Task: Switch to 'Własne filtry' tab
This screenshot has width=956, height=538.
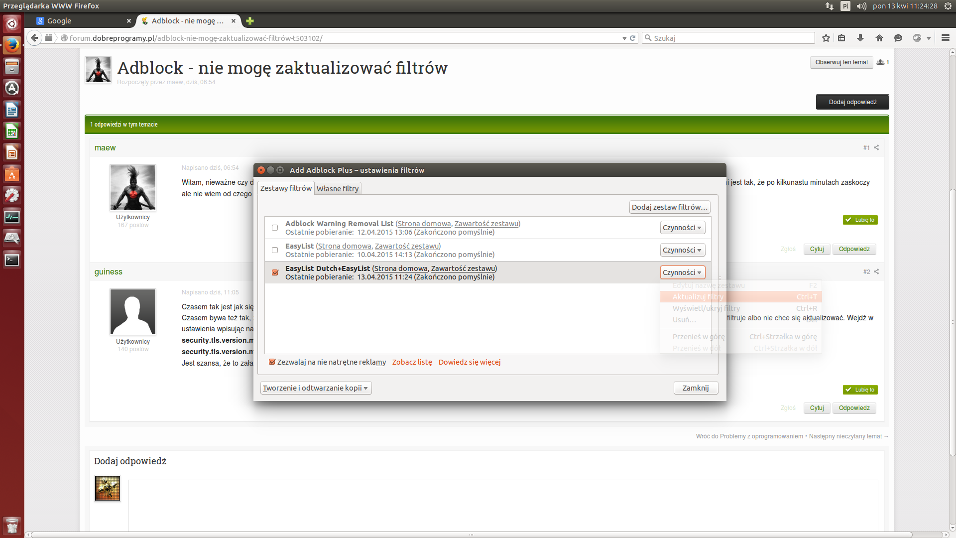Action: click(x=338, y=189)
